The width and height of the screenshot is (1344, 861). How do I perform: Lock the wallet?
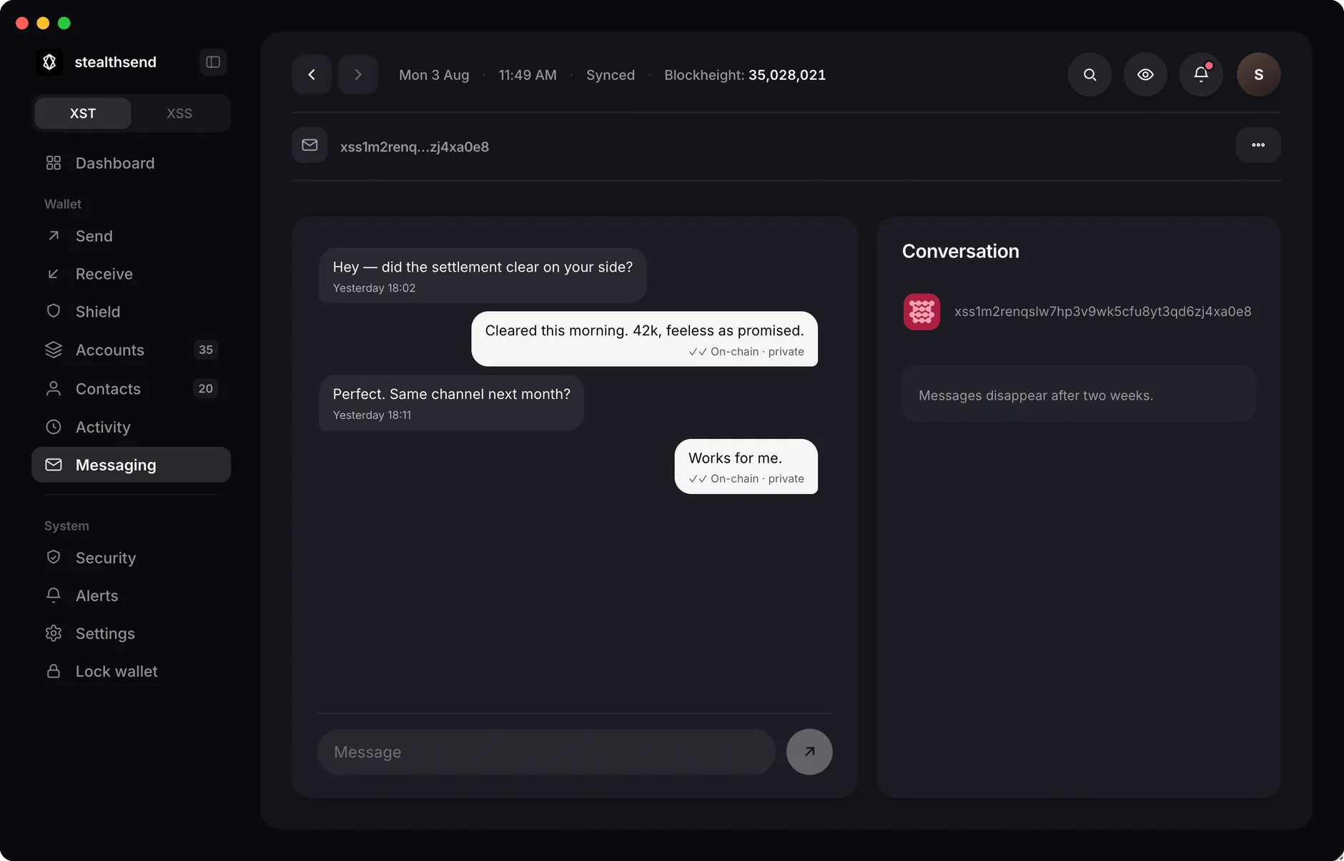click(132, 671)
